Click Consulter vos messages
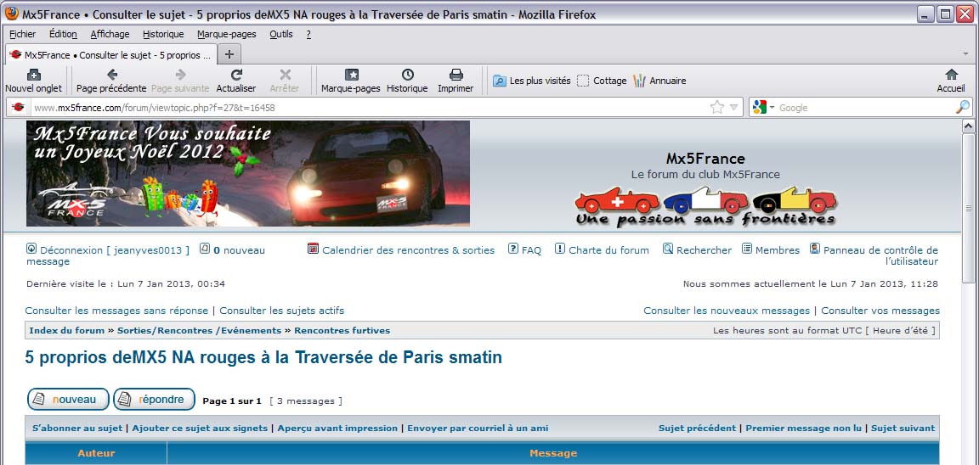The width and height of the screenshot is (979, 465). pos(880,311)
